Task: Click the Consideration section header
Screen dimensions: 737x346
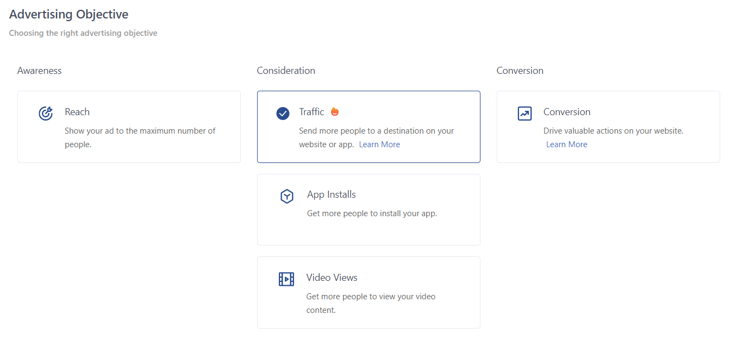Action: tap(286, 71)
